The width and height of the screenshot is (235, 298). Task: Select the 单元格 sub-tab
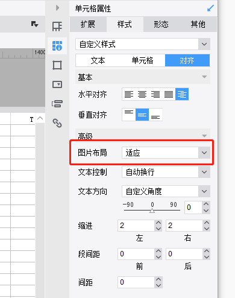tap(142, 60)
